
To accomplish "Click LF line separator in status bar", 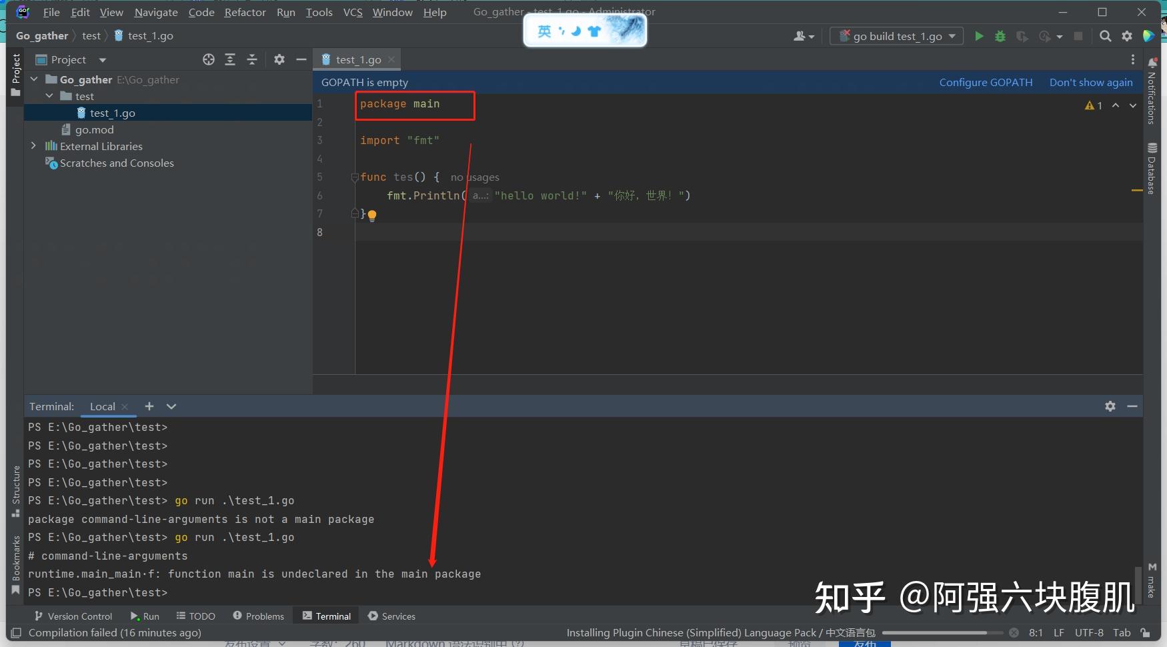I will [1059, 632].
